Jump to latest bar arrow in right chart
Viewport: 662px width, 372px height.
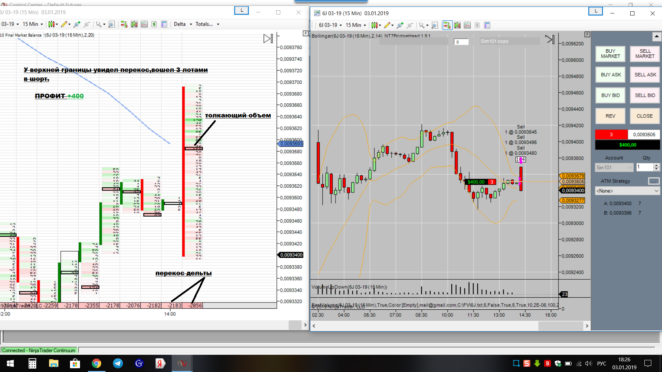click(x=550, y=39)
